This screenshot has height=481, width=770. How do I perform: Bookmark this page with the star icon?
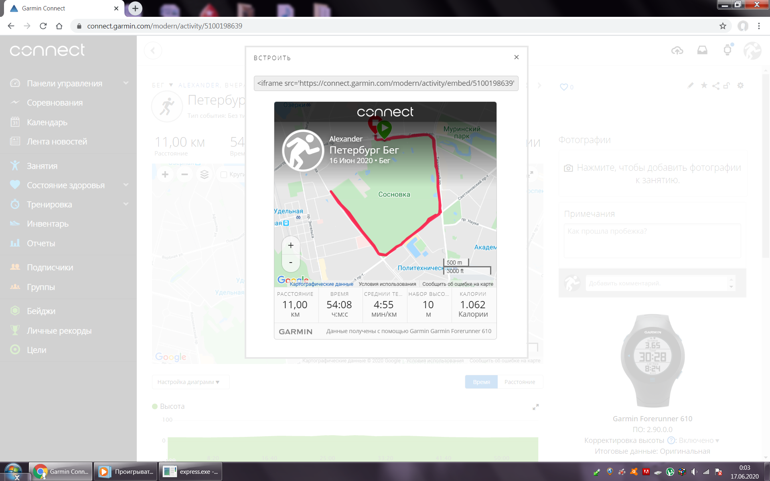(x=723, y=26)
